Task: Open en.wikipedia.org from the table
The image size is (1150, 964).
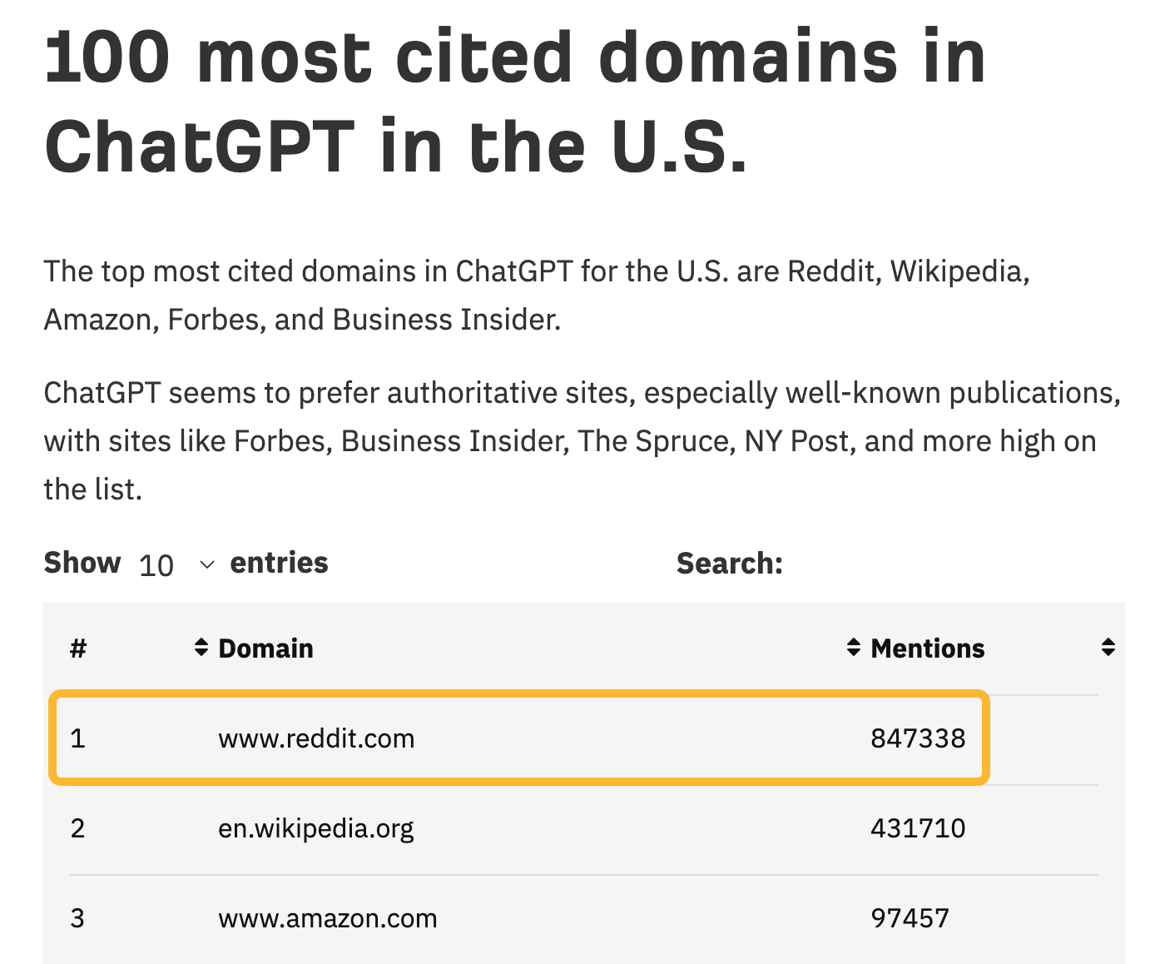Action: point(317,827)
